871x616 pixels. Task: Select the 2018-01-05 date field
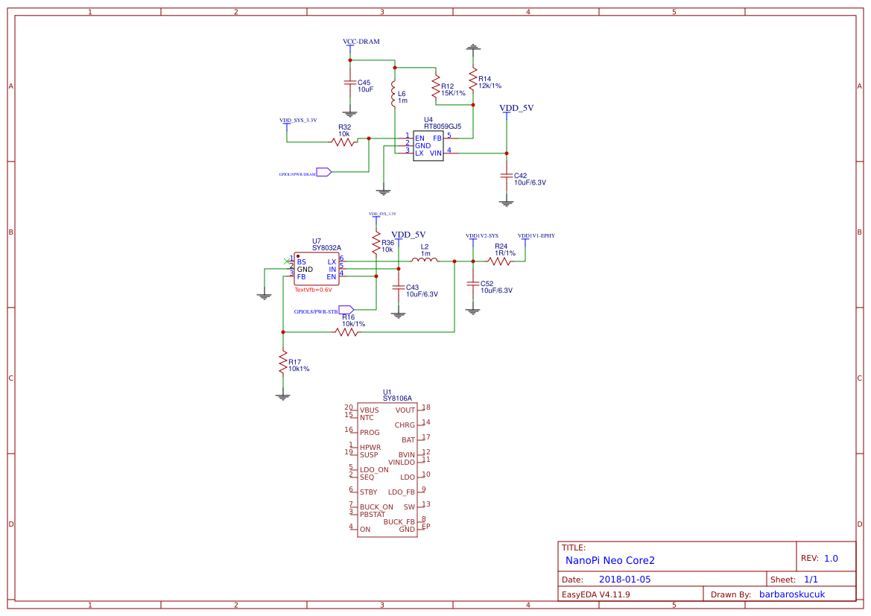624,579
